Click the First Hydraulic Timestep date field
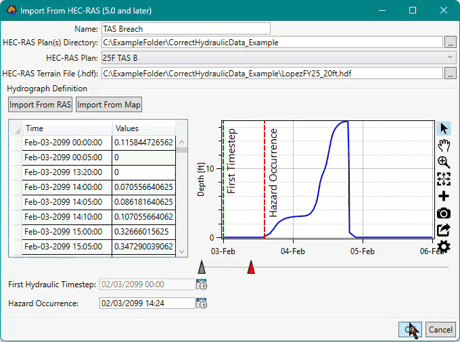This screenshot has height=342, width=460. (147, 285)
